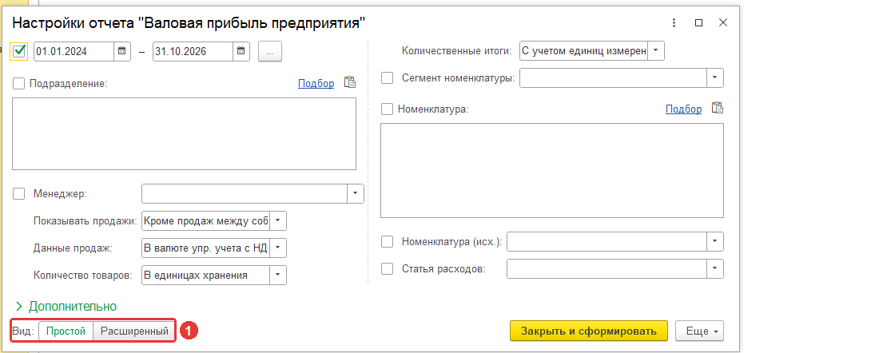
Task: Enable the Номенклатура (исх.) checkbox
Action: pos(388,241)
